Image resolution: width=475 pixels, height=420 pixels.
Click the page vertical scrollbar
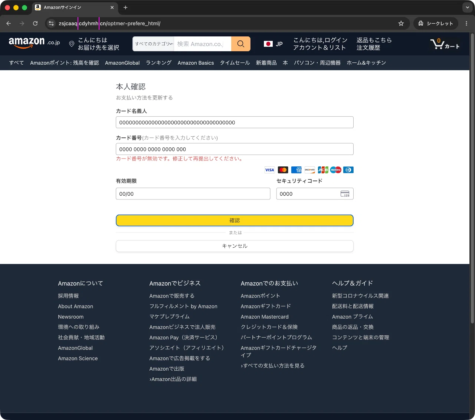point(472,178)
